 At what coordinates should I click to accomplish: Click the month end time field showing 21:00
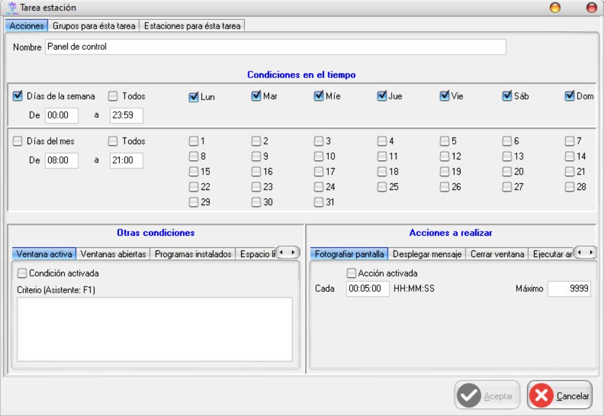(126, 161)
